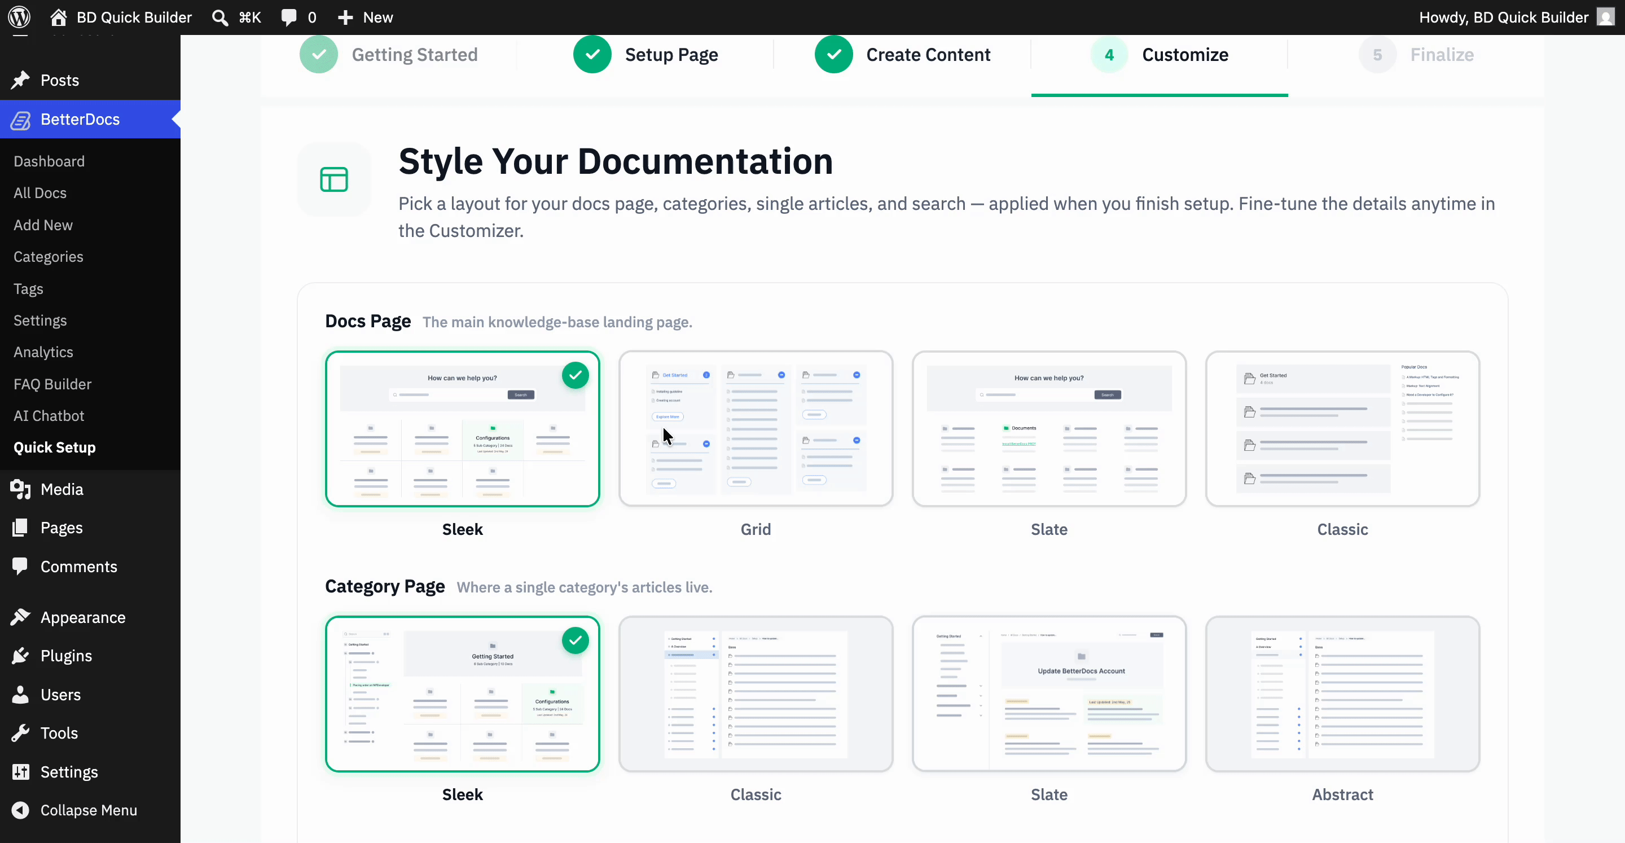
Task: Select the Classic Category Page layout
Action: 756,694
